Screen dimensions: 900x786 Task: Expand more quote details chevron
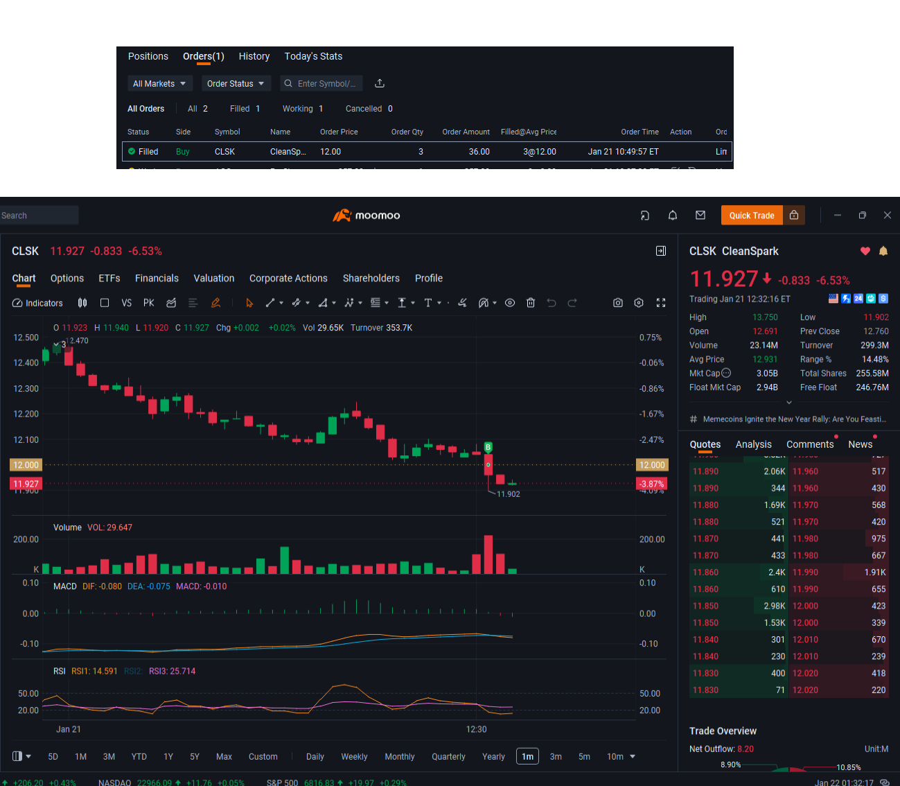788,402
